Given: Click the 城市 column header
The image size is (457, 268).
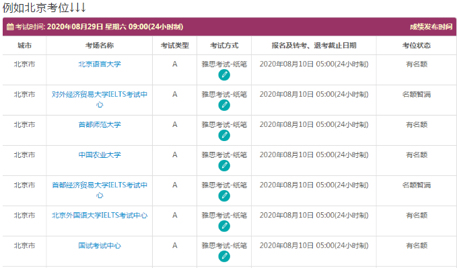Looking at the screenshot, I should tap(24, 46).
